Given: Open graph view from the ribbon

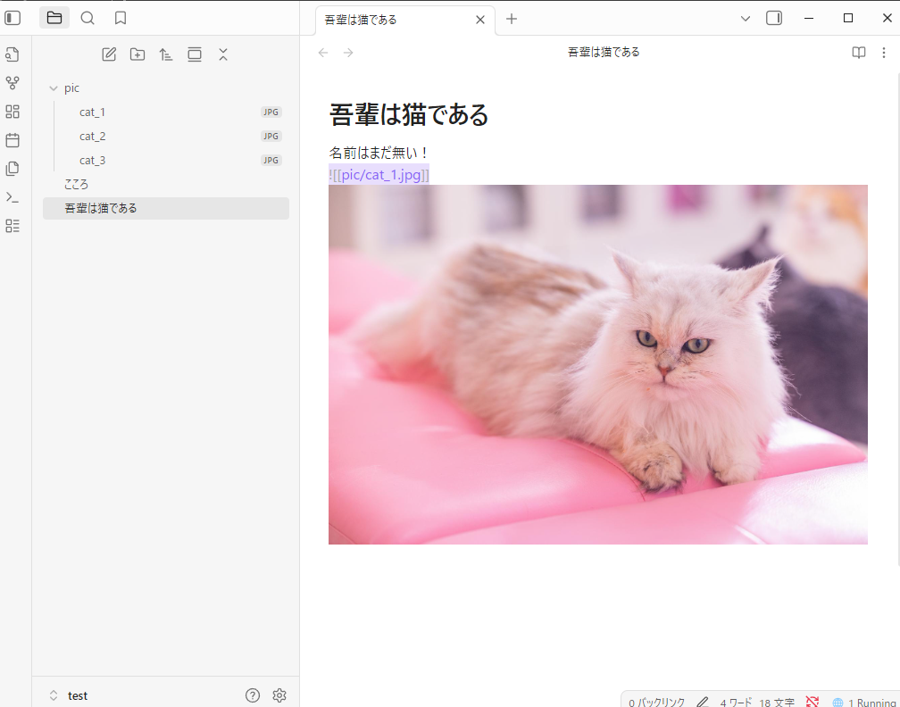Looking at the screenshot, I should pos(12,83).
